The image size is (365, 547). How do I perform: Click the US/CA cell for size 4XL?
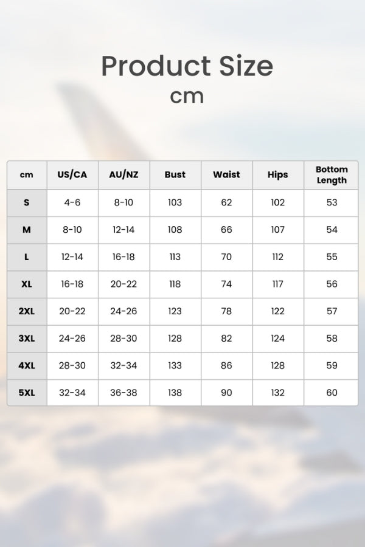tap(72, 365)
